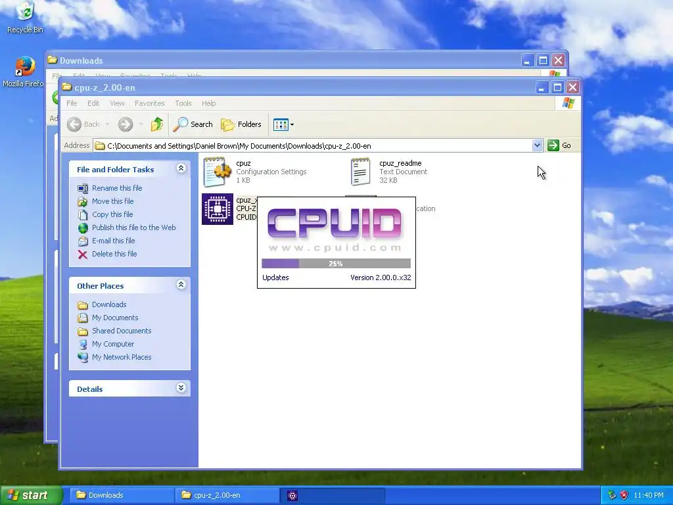
Task: Click the Back navigation arrow
Action: click(74, 124)
